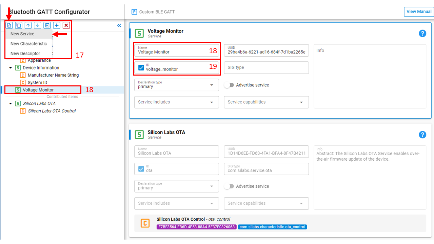This screenshot has height=244, width=434.
Task: Toggle the ota ID checkbox
Action: click(141, 169)
